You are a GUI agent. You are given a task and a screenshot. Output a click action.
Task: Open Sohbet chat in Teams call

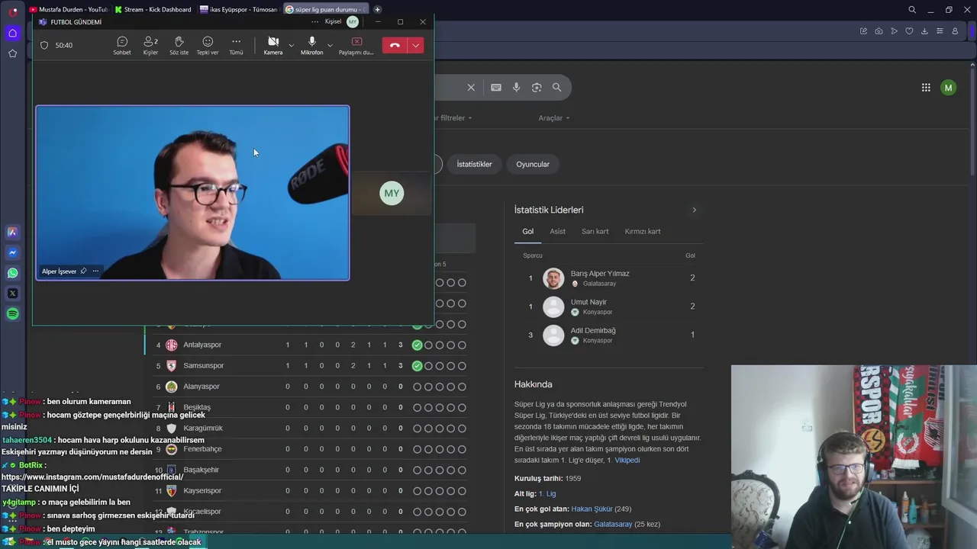(122, 45)
